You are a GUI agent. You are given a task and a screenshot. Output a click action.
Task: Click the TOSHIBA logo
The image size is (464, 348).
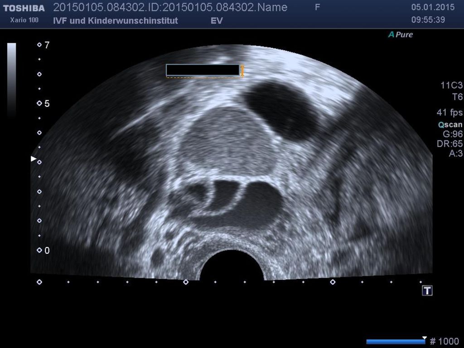tap(24, 8)
